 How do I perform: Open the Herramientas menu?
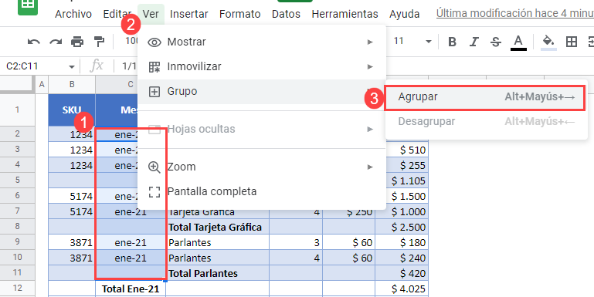click(345, 15)
